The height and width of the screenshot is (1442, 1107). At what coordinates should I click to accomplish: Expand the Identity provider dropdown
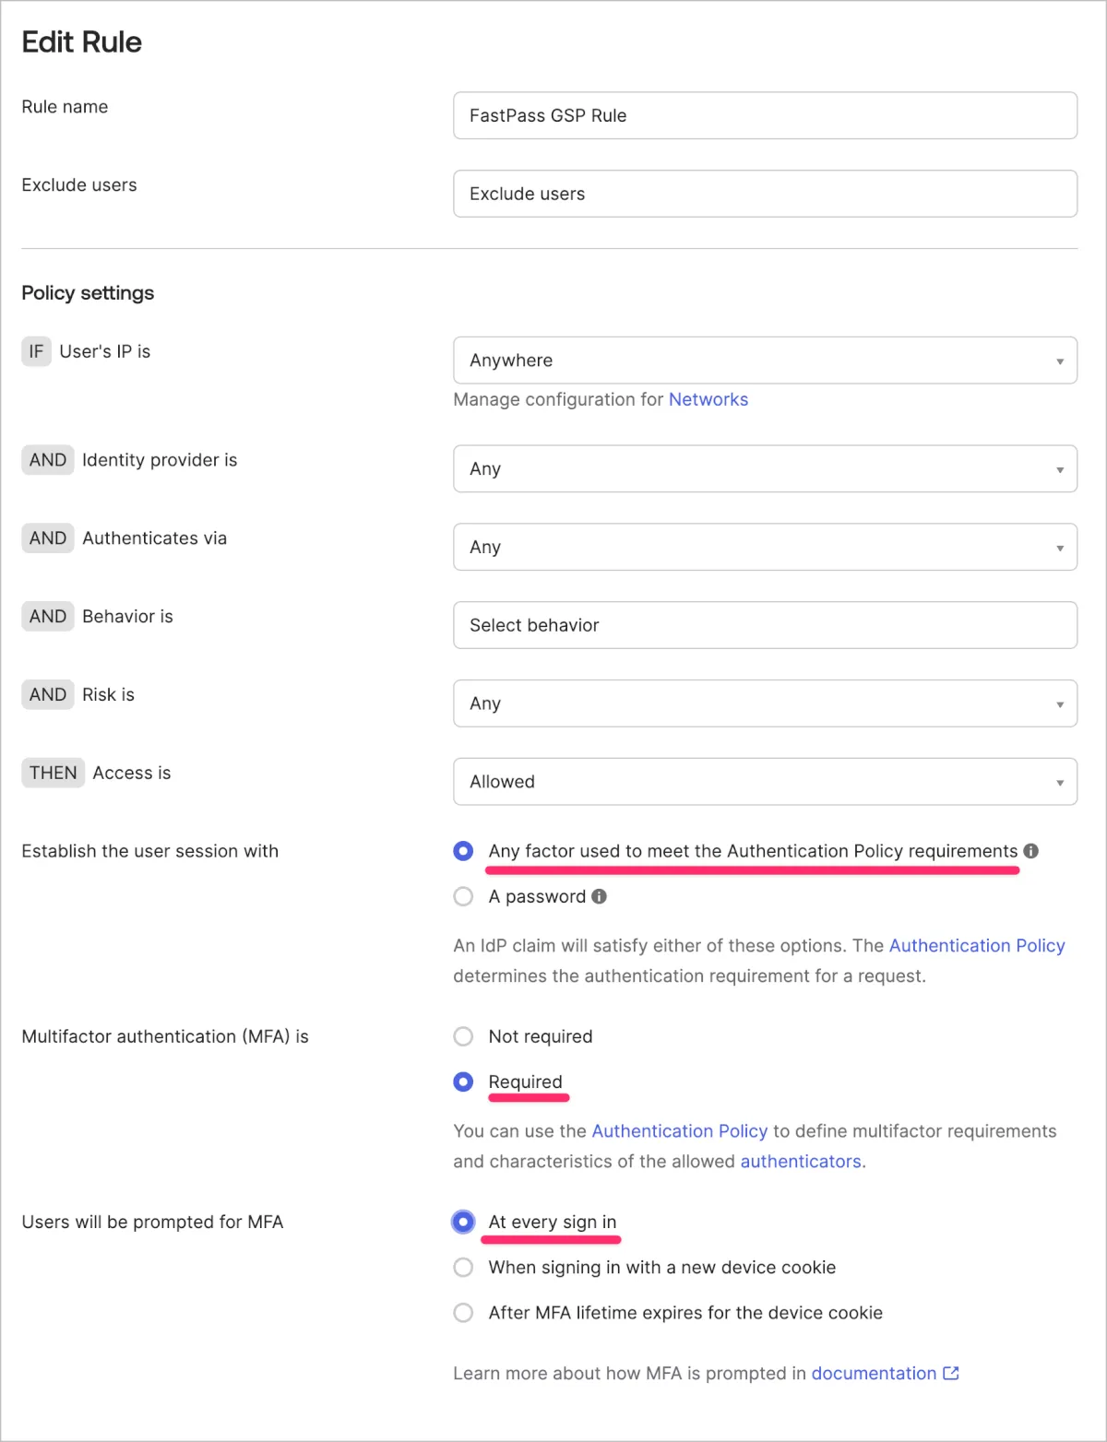click(765, 468)
